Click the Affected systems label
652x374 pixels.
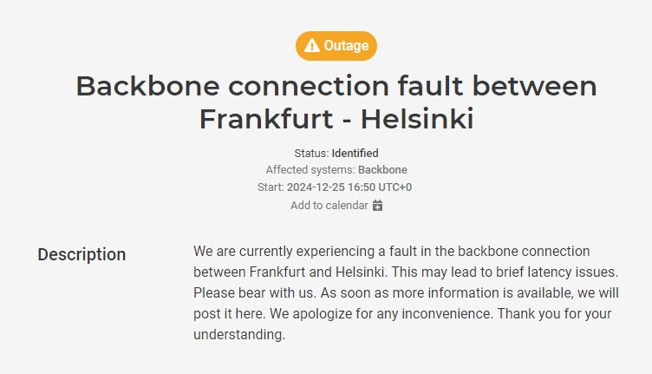(310, 170)
